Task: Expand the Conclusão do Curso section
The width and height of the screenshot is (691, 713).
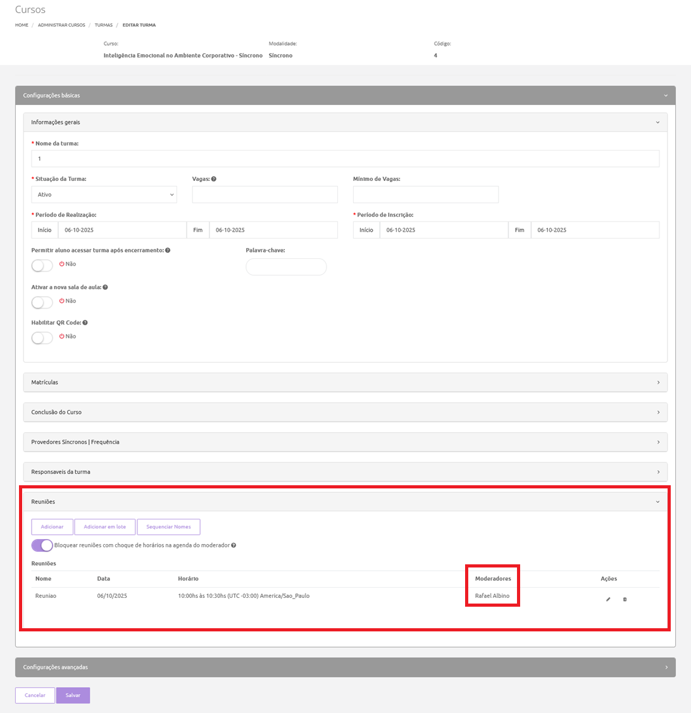Action: click(x=345, y=412)
